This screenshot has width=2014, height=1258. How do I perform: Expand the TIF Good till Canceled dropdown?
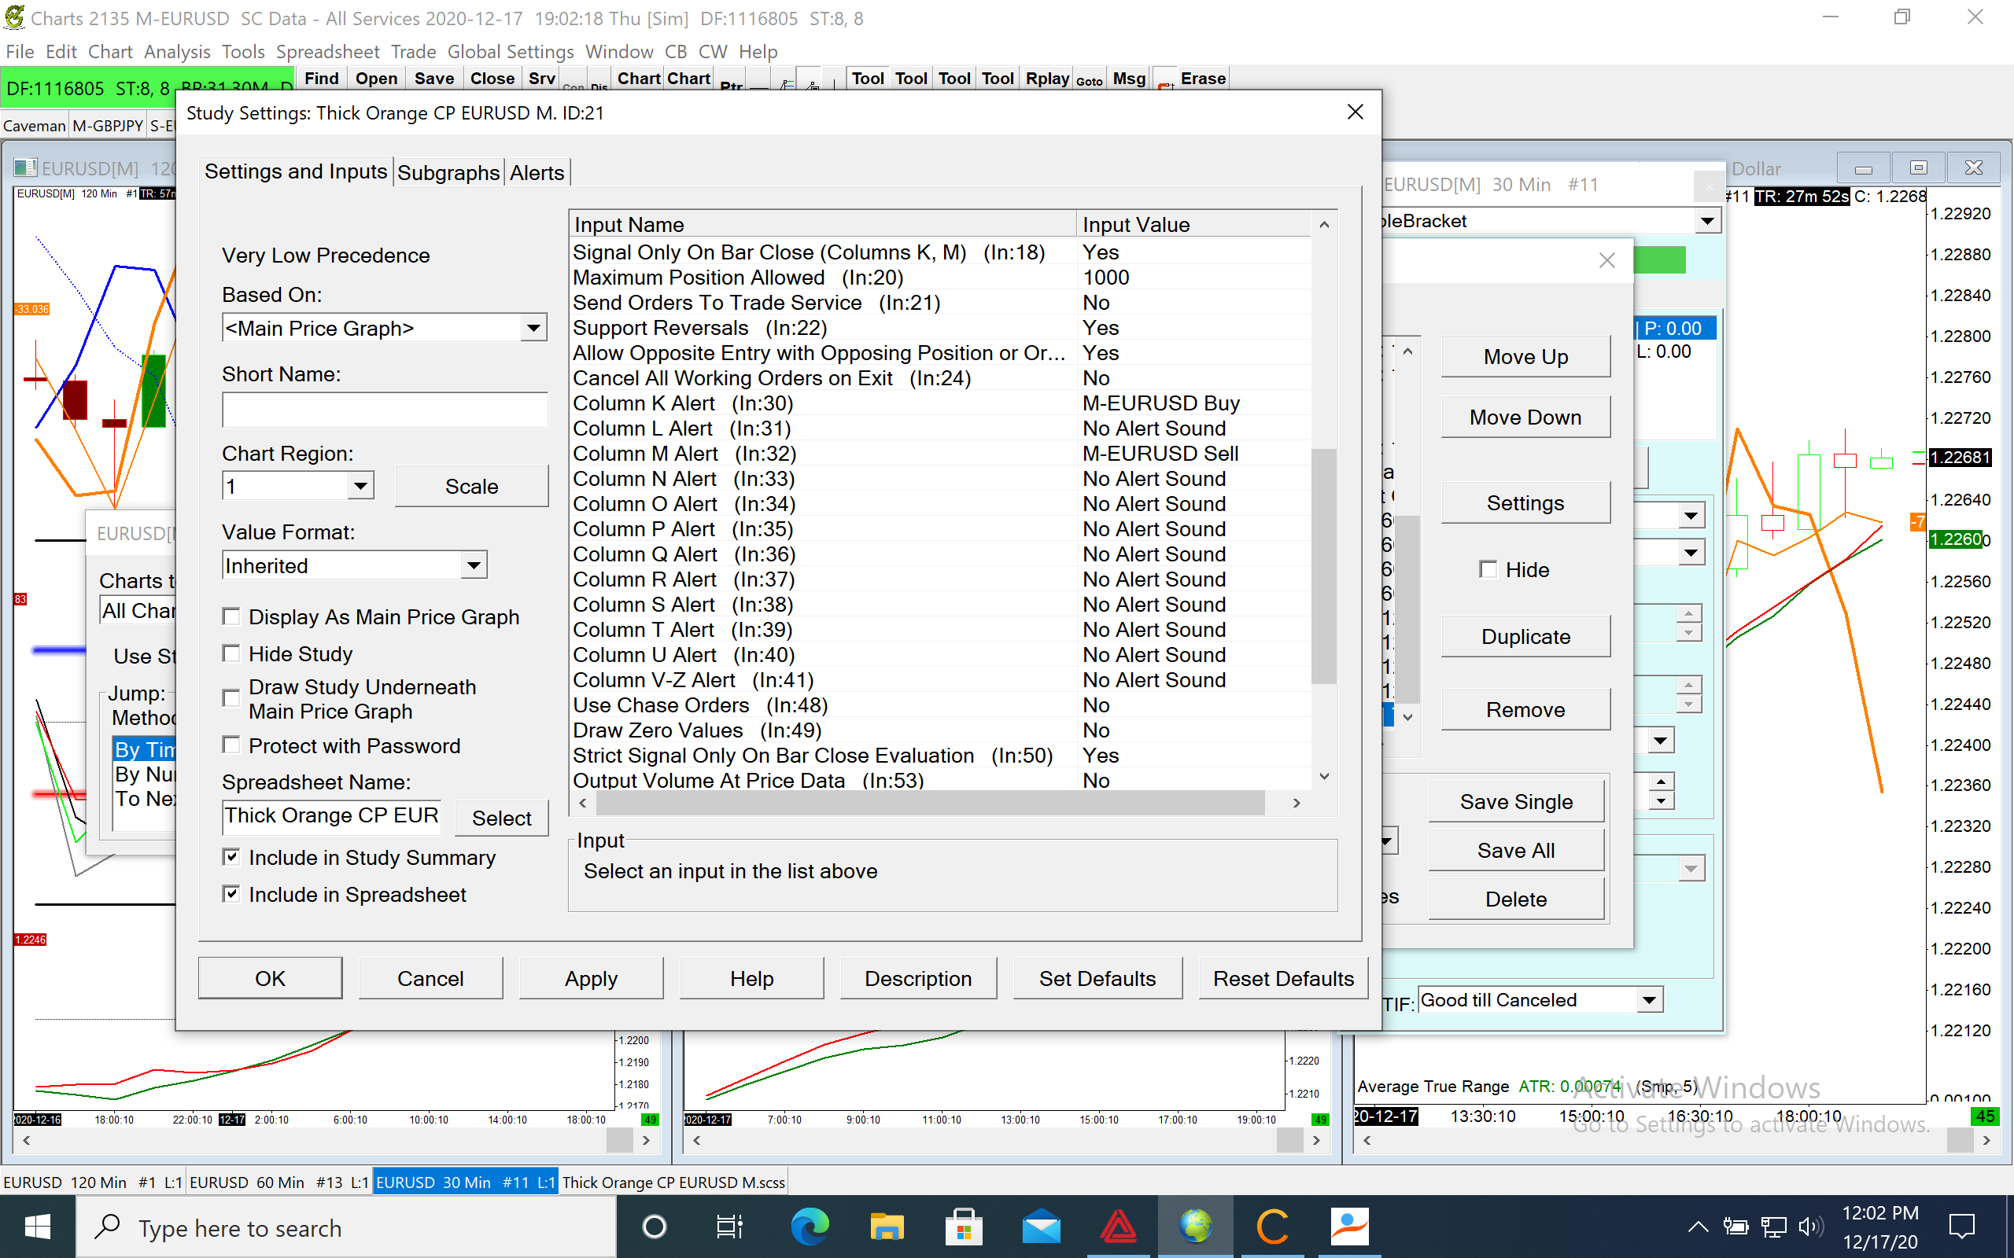click(x=1649, y=1000)
